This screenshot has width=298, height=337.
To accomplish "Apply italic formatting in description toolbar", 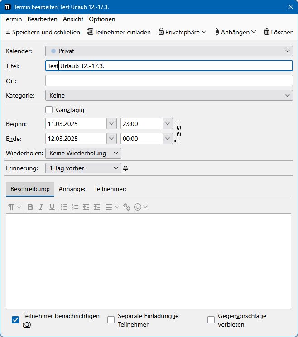I will 41,207.
